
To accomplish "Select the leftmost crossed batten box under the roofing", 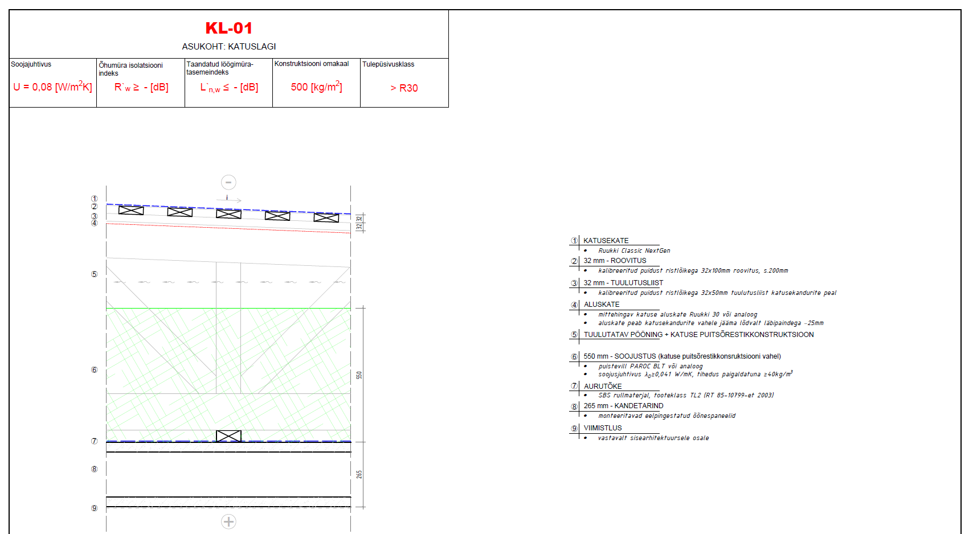I will tap(131, 211).
